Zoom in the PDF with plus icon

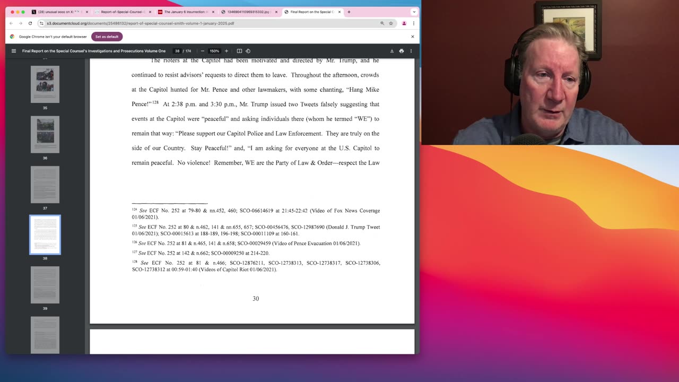(x=227, y=51)
